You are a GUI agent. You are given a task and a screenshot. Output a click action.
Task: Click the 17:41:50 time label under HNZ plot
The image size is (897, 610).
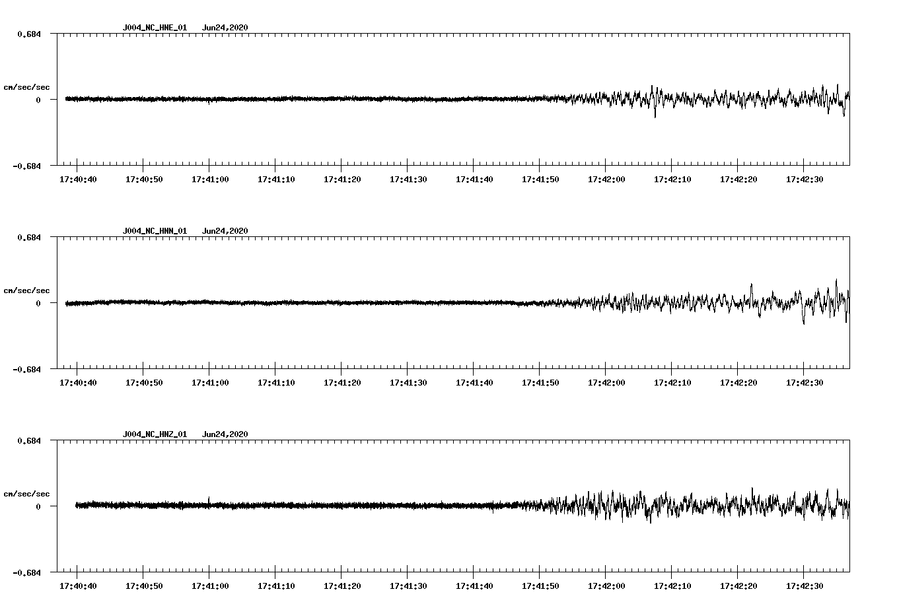point(540,586)
